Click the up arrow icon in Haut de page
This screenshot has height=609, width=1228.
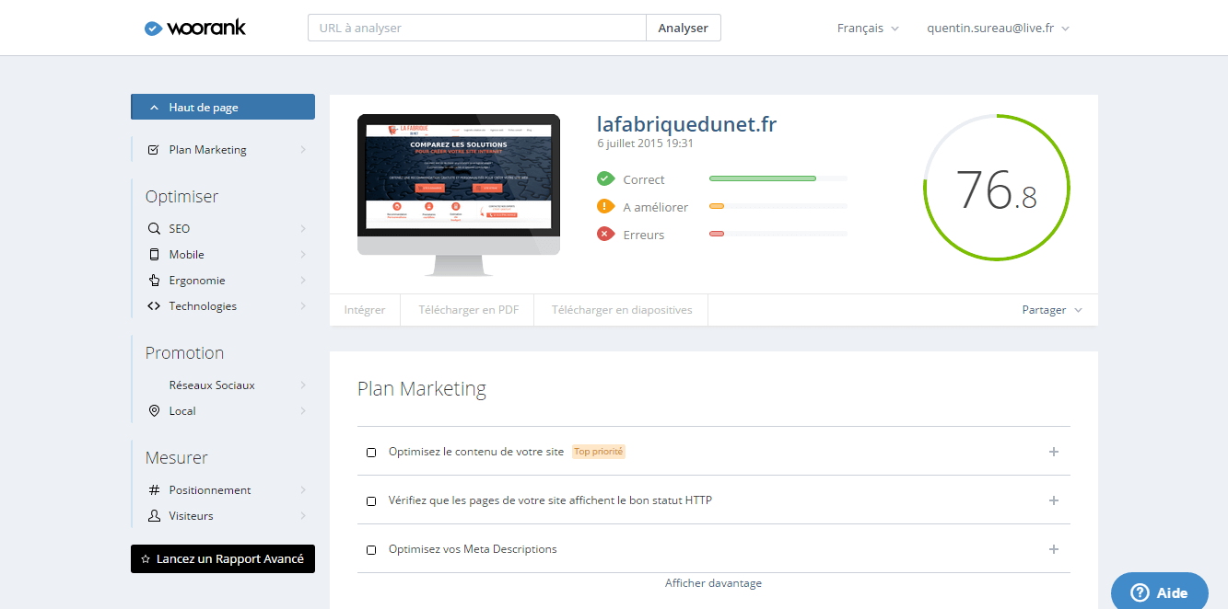[x=154, y=108]
